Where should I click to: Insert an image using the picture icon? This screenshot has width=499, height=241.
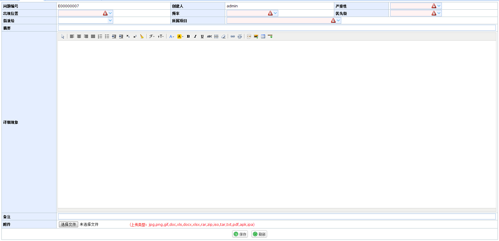click(x=256, y=36)
